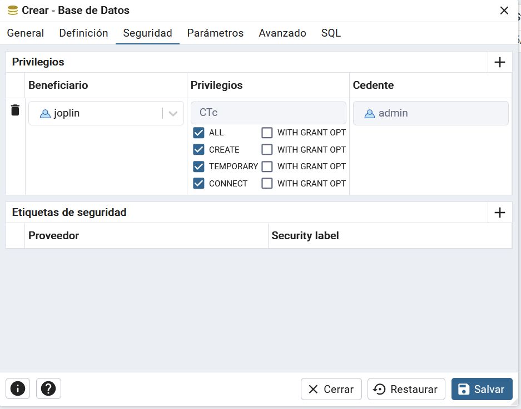Image resolution: width=521 pixels, height=409 pixels.
Task: Open the info icon button
Action: coord(18,389)
